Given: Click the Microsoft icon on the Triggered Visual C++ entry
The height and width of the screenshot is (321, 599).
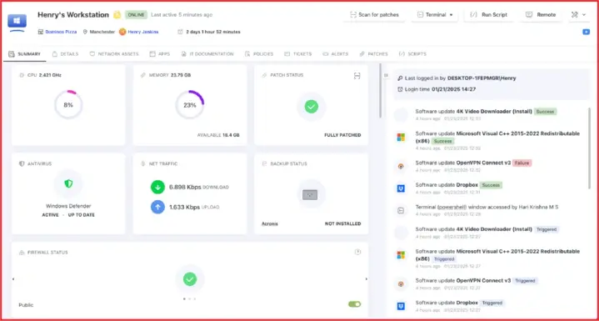Looking at the screenshot, I should (401, 255).
